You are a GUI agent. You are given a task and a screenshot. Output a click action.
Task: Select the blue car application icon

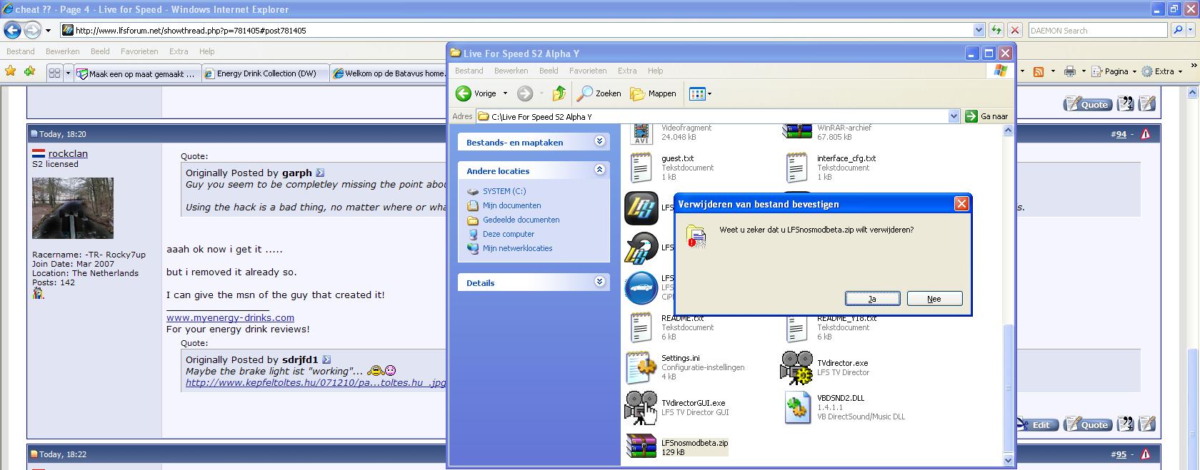[x=641, y=287]
